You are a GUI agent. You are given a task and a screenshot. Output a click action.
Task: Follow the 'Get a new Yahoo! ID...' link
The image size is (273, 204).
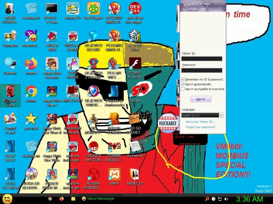coord(200,122)
